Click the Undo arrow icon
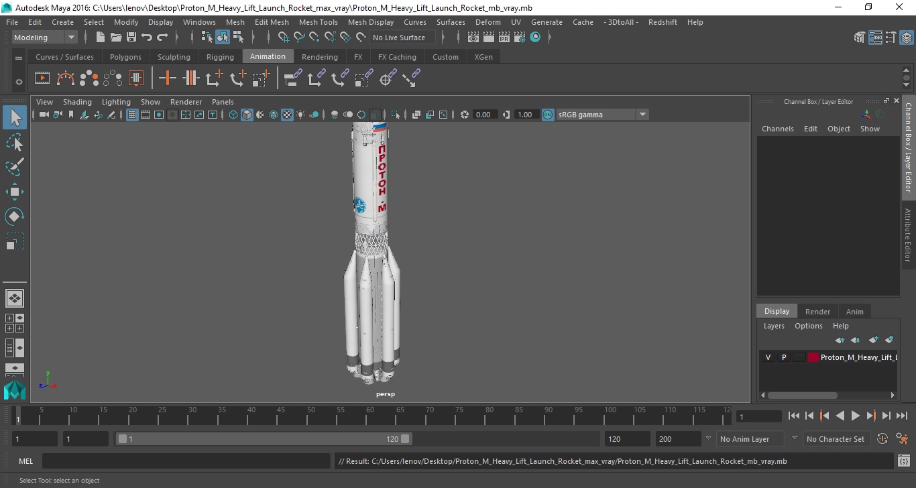 pos(147,38)
